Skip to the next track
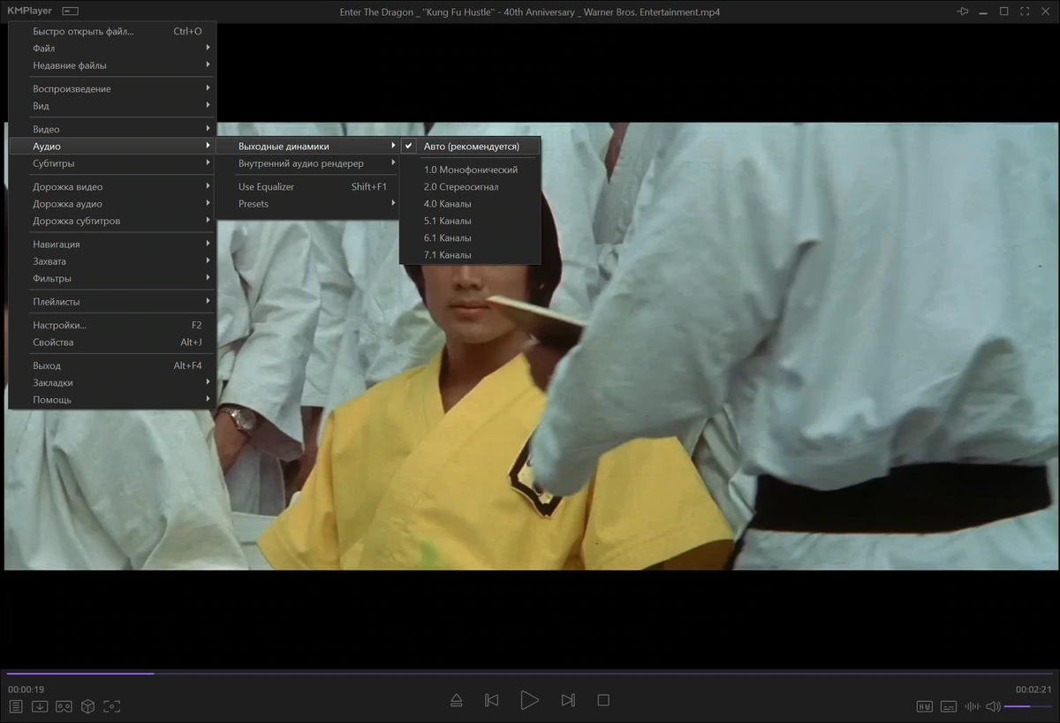Image resolution: width=1060 pixels, height=723 pixels. (568, 700)
